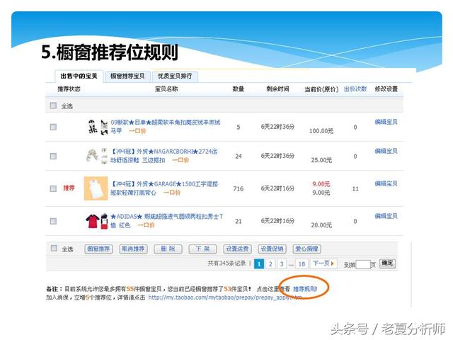Screen dimensions: 453x340
Task: Click the 取消推荐 button
Action: pos(132,249)
